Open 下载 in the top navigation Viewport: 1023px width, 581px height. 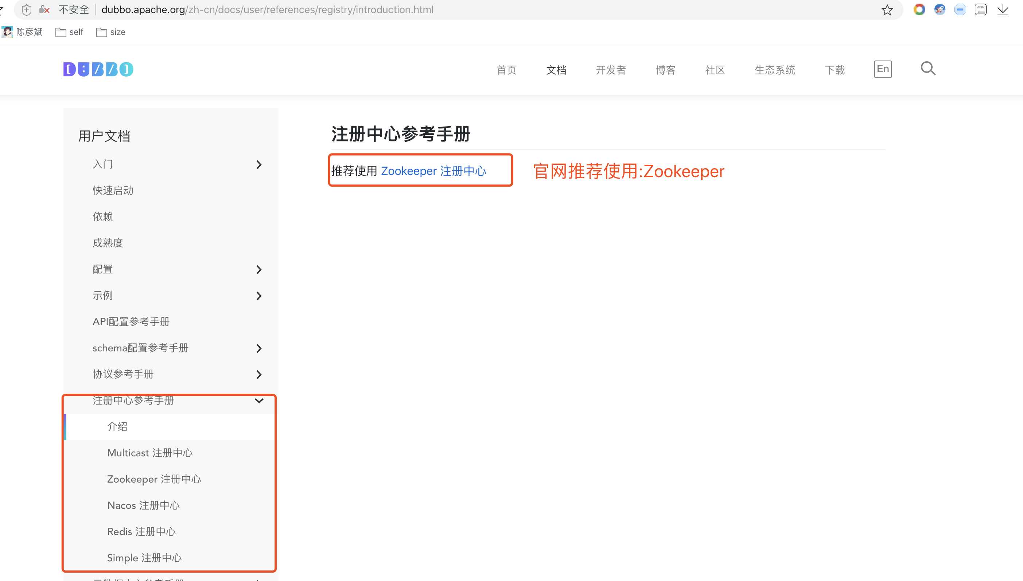click(835, 70)
